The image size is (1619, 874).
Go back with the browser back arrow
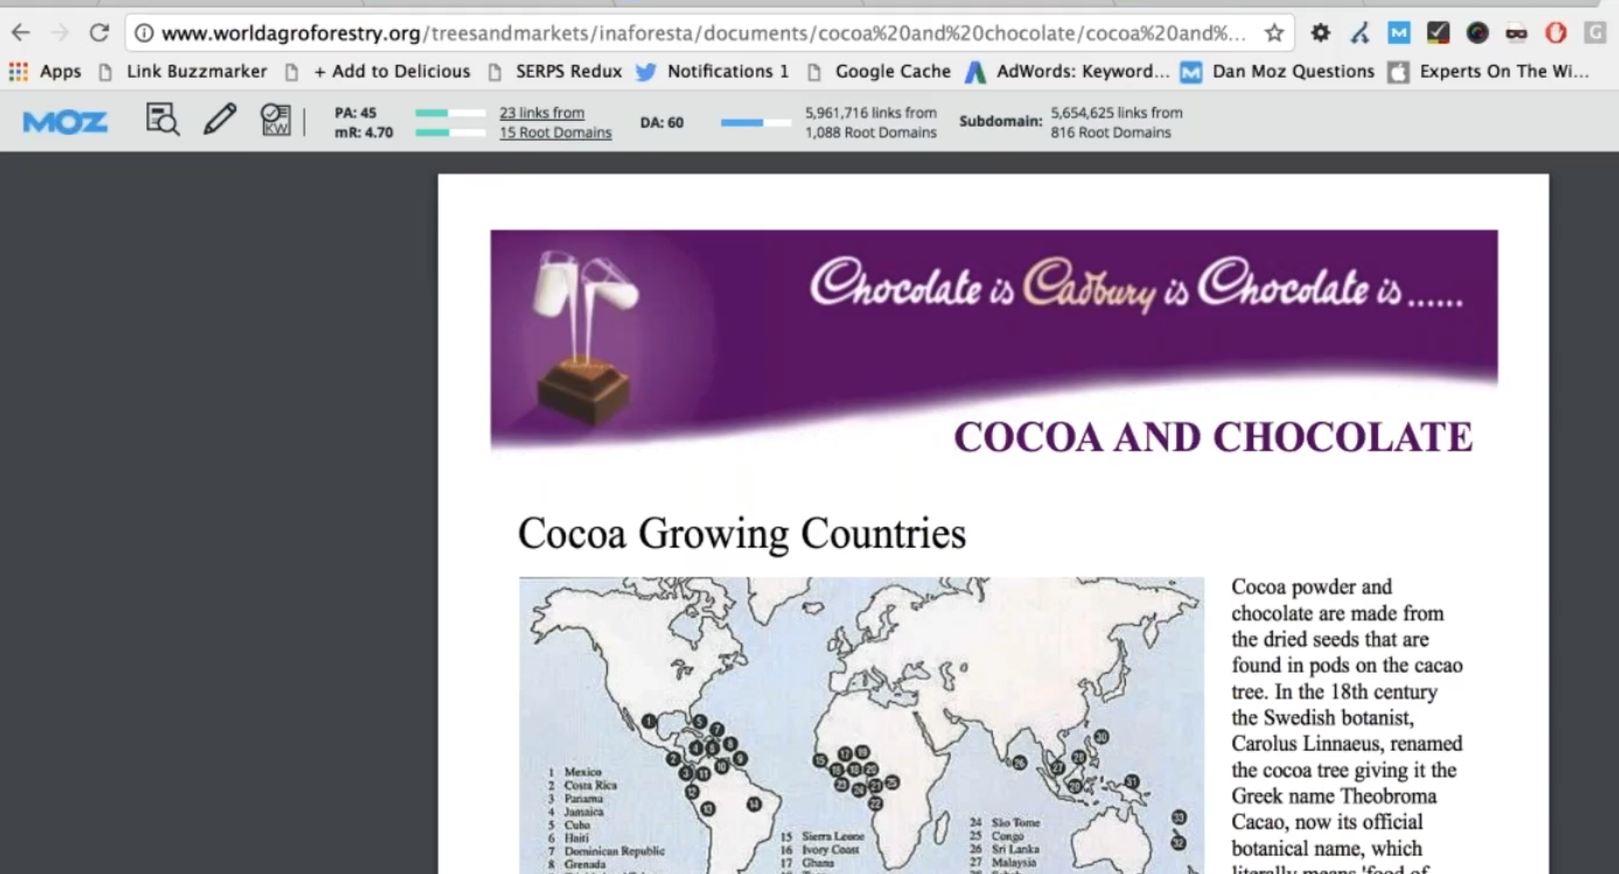(x=21, y=33)
